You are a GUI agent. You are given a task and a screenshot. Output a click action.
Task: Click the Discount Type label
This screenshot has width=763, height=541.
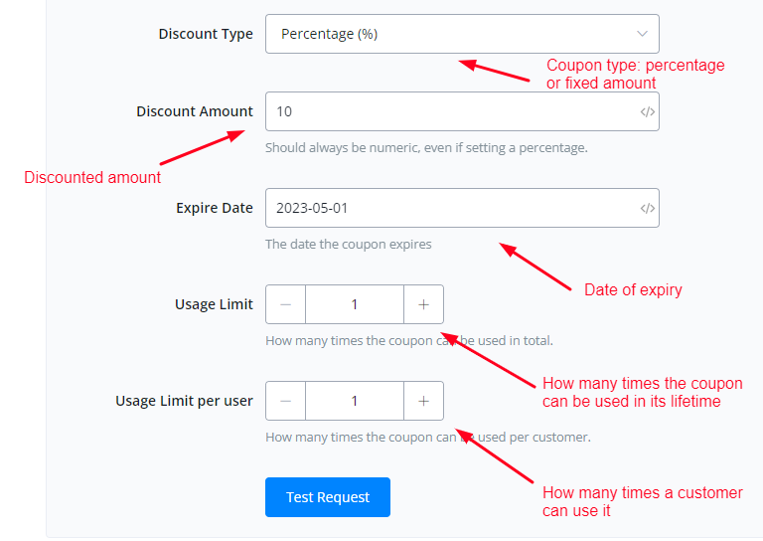tap(206, 34)
